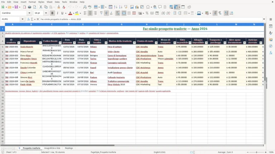Toggle Italic formatting

[x=57, y=13]
